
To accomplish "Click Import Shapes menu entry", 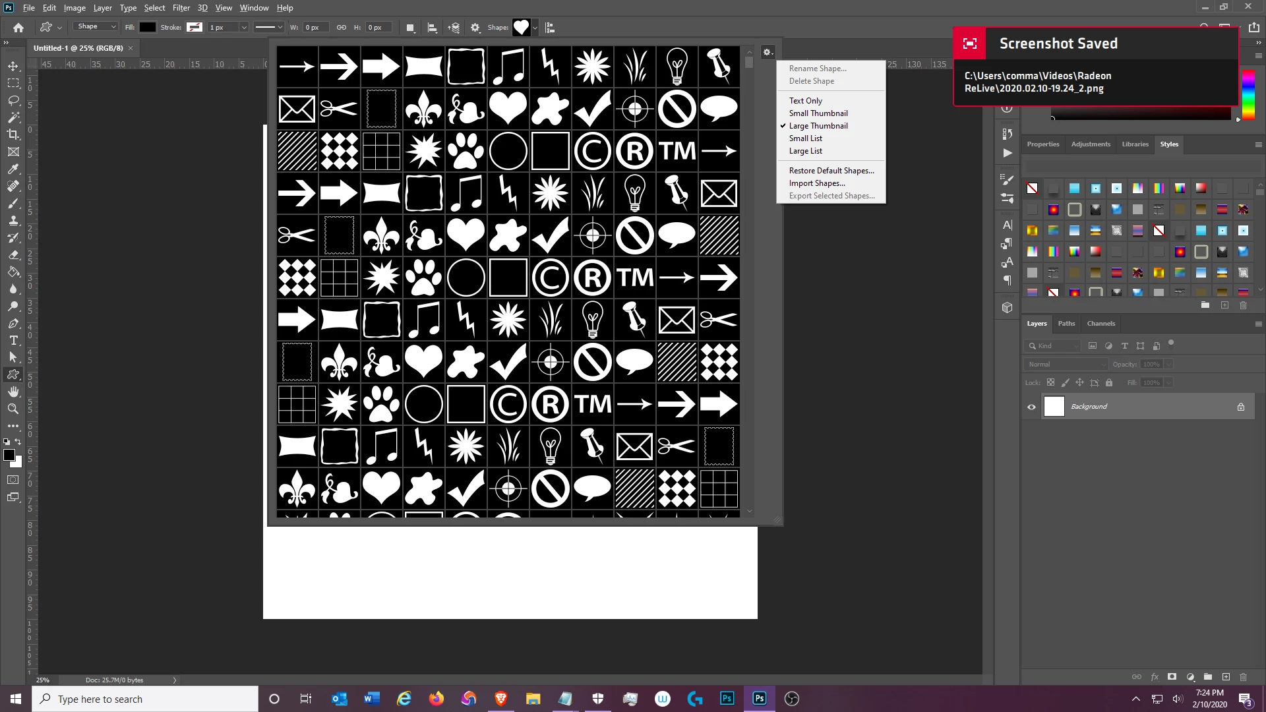I will tap(816, 183).
